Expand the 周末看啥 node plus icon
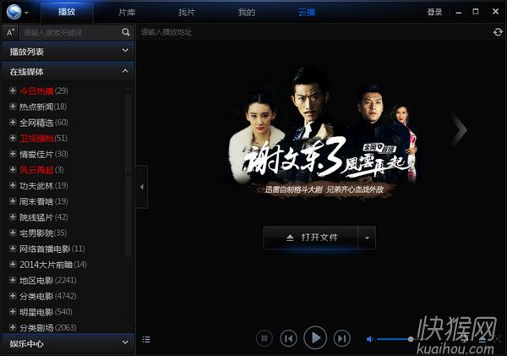Screen dimensions: 507x356 coord(13,201)
